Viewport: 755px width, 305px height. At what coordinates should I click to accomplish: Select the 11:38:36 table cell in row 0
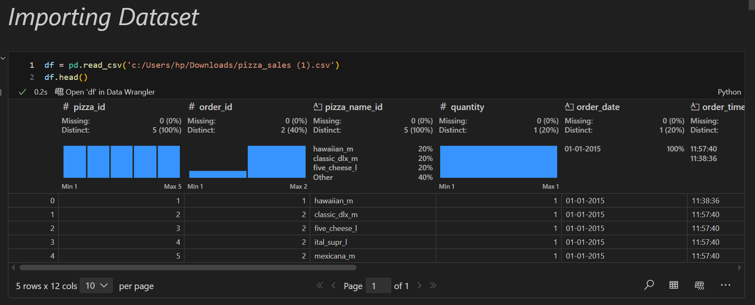point(716,201)
